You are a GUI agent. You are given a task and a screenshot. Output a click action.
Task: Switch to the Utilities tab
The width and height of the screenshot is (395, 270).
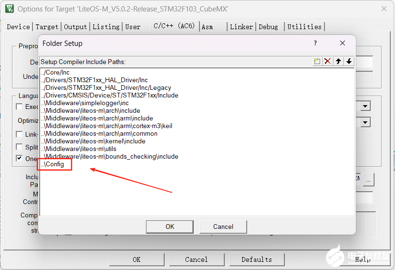[x=304, y=27]
